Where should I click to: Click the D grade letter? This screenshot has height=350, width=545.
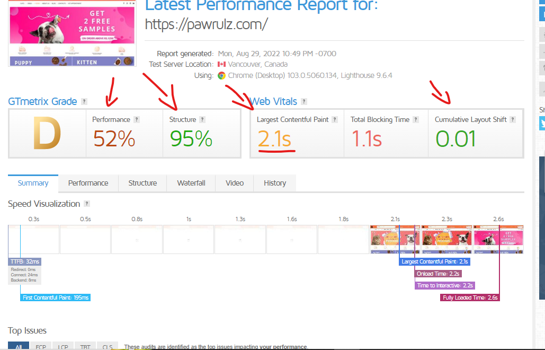[47, 133]
